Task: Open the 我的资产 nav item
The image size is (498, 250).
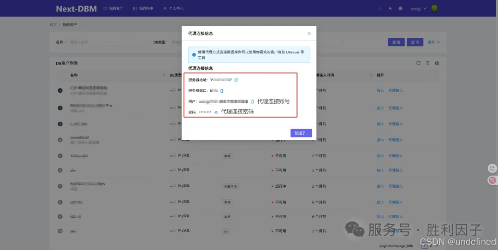Action: click(x=113, y=9)
